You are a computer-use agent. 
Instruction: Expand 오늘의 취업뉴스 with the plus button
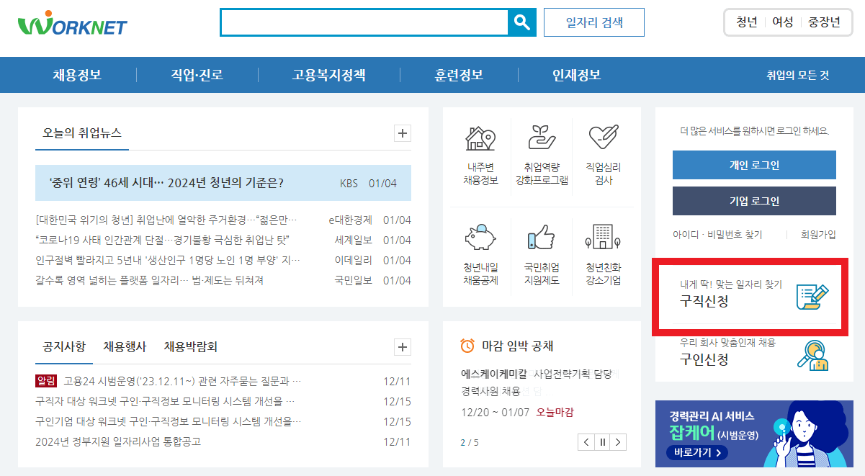(401, 133)
